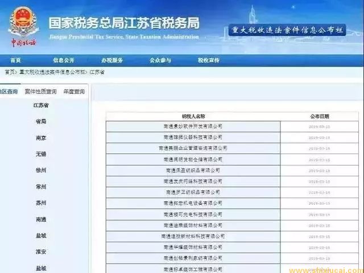
Task: Click 重大税收违法案件信息公布栏 breadcrumb link
Action: click(x=52, y=72)
